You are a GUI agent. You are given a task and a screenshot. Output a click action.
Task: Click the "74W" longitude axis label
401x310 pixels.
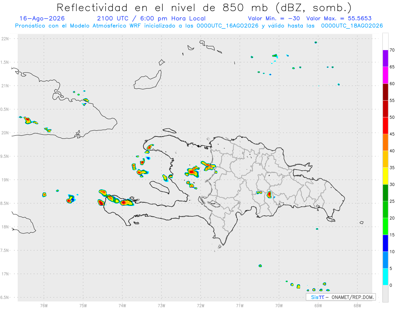point(122,305)
